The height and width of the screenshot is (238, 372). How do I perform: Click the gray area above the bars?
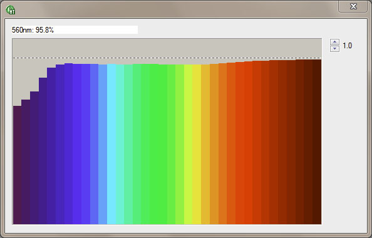pyautogui.click(x=167, y=48)
